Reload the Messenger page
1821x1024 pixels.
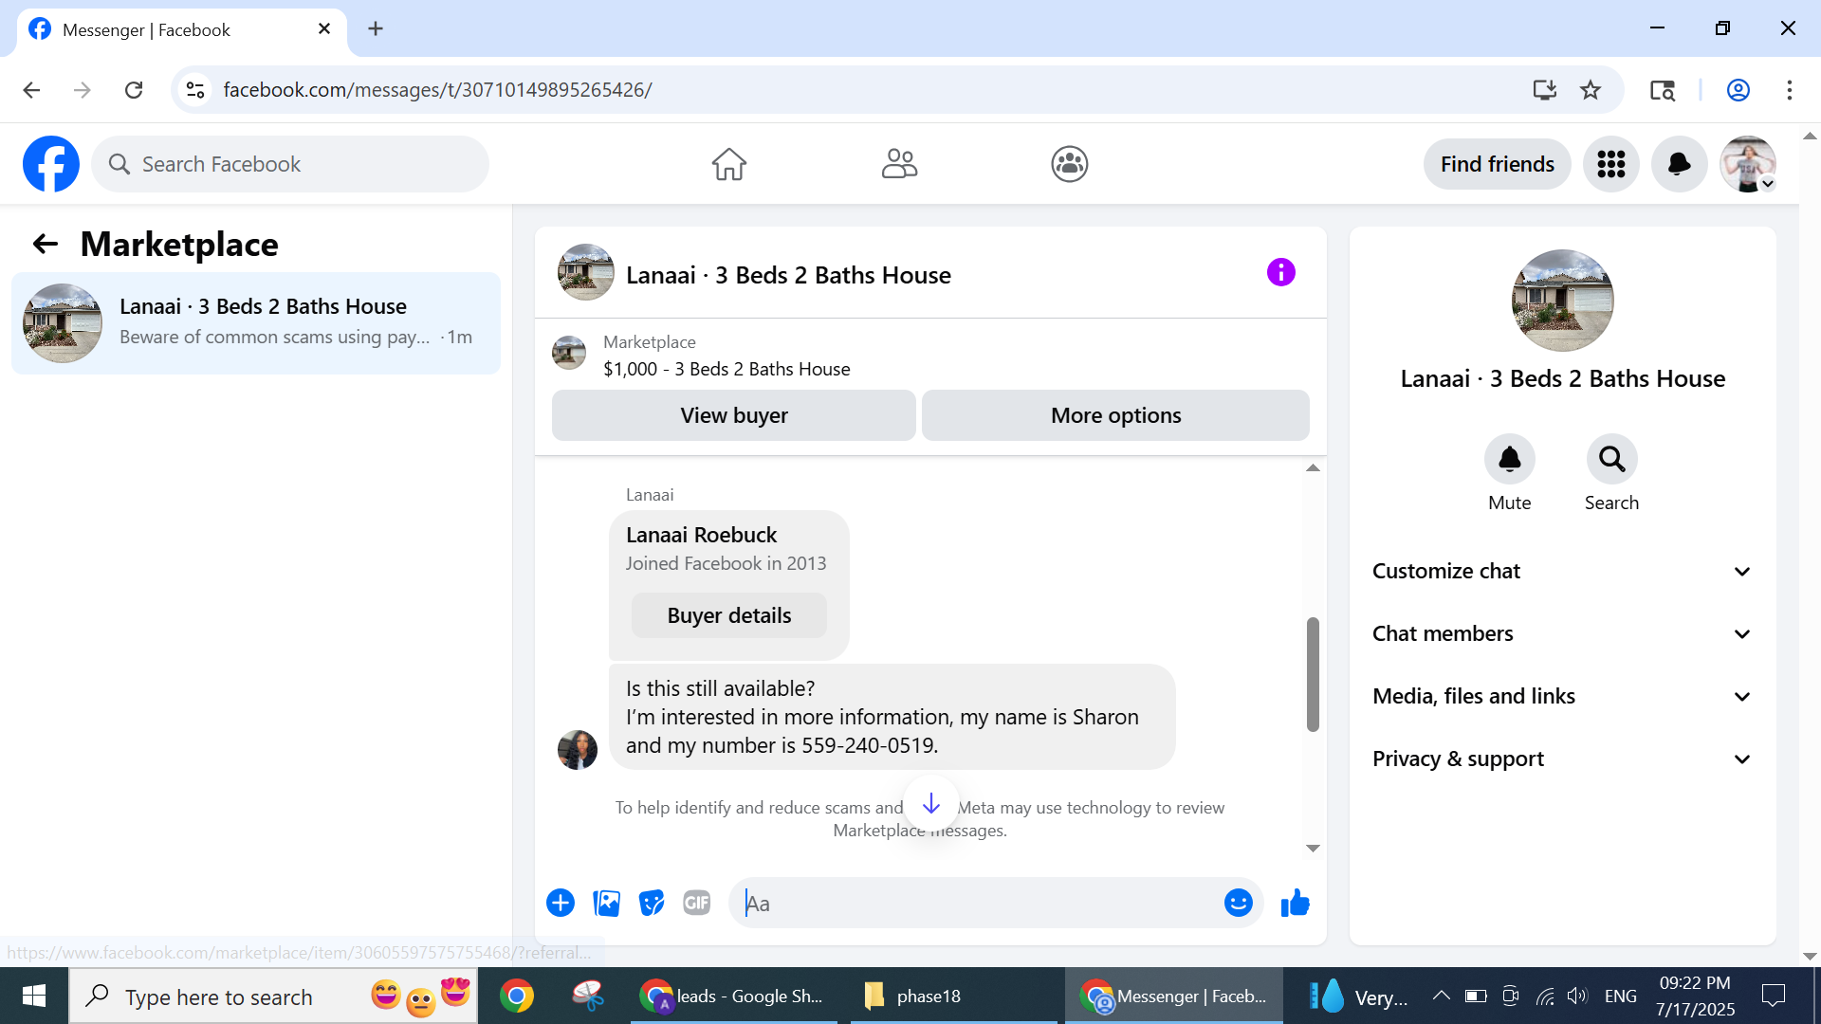pos(134,90)
